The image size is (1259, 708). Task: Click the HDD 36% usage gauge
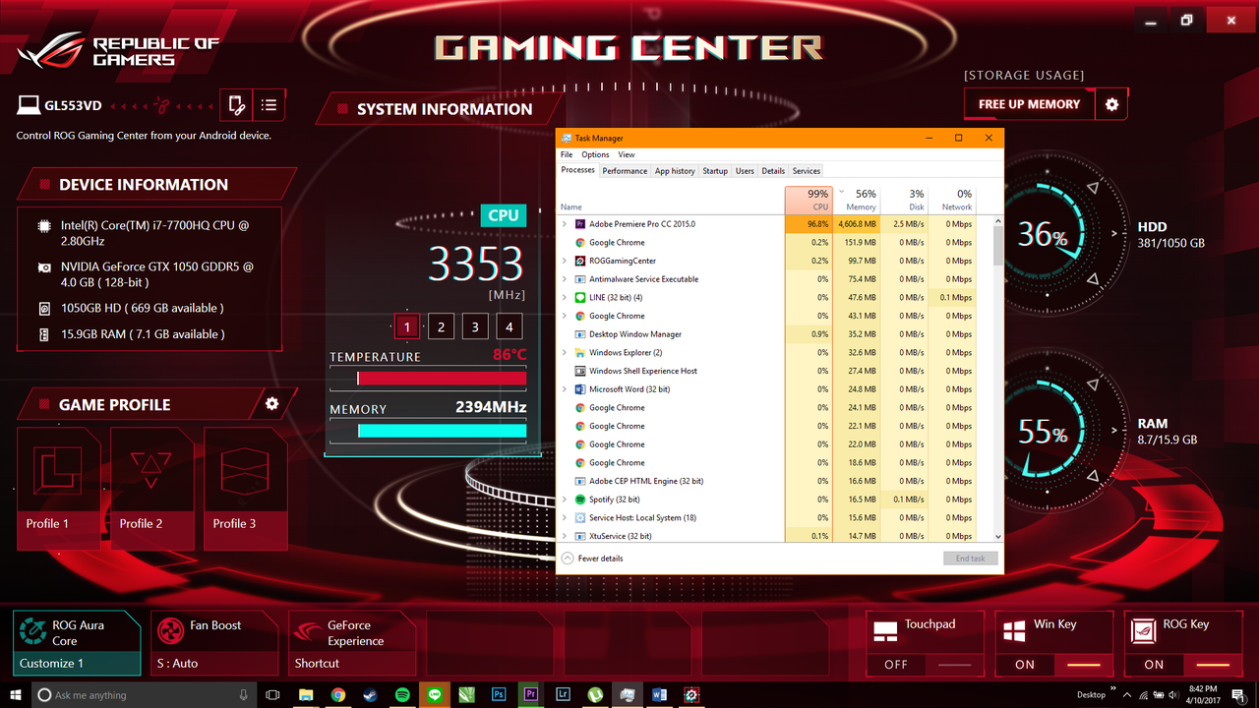coord(1046,234)
